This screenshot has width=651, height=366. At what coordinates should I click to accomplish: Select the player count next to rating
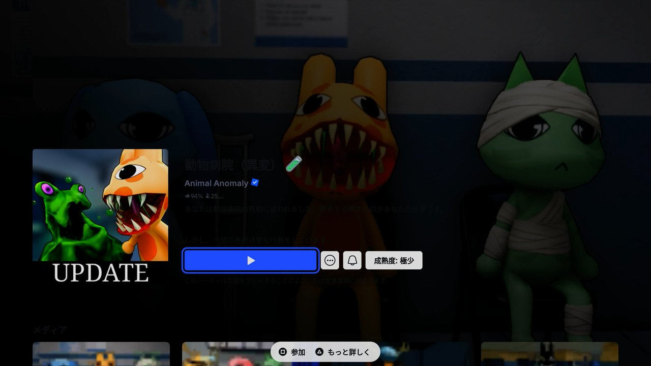click(x=215, y=196)
